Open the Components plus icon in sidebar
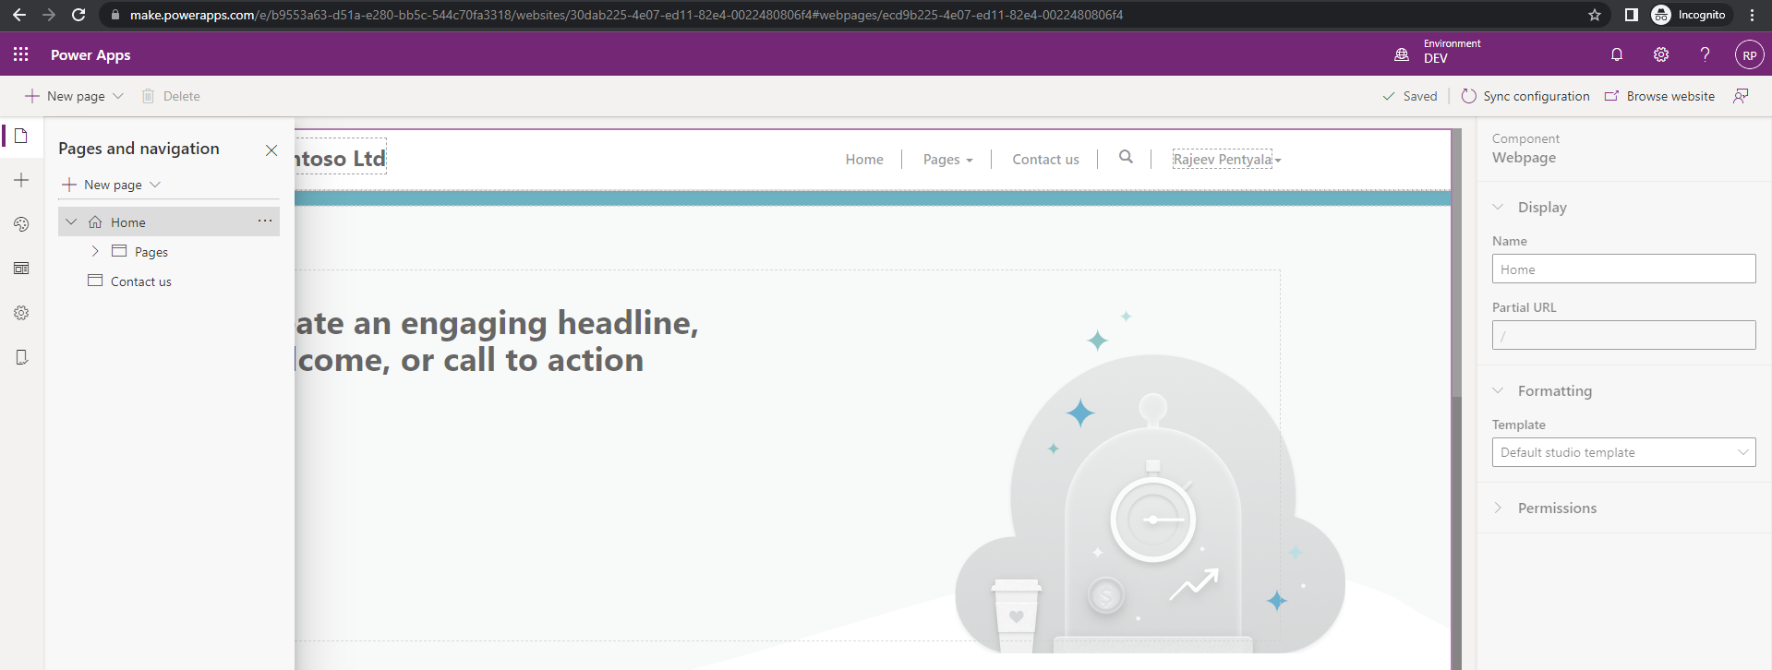The height and width of the screenshot is (670, 1772). coord(21,180)
